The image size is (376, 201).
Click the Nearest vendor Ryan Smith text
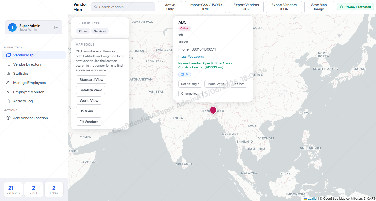(205, 65)
